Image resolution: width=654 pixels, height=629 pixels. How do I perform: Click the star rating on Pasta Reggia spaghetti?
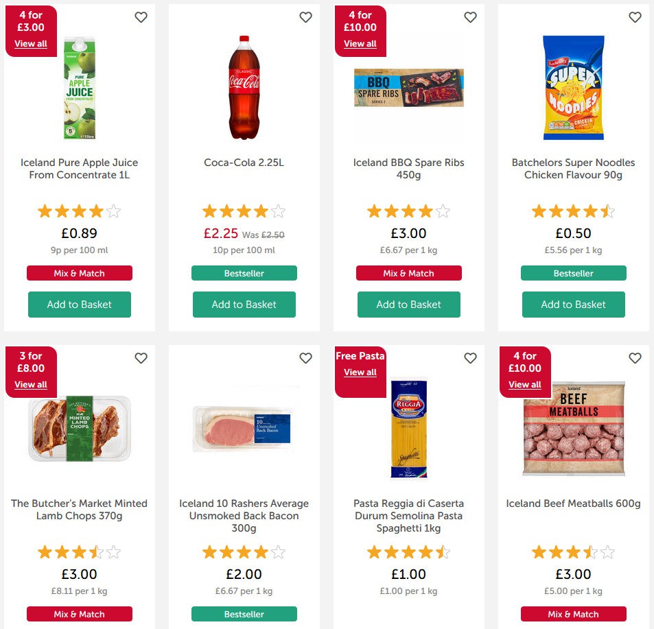tap(409, 551)
